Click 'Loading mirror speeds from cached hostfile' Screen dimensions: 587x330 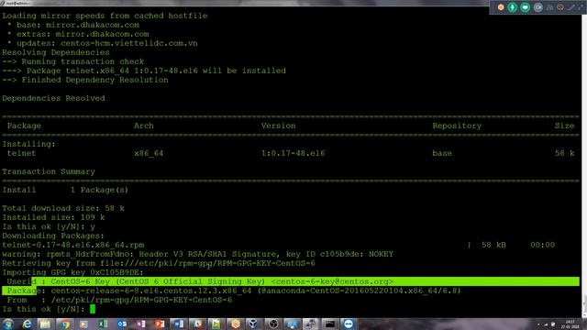(x=105, y=16)
